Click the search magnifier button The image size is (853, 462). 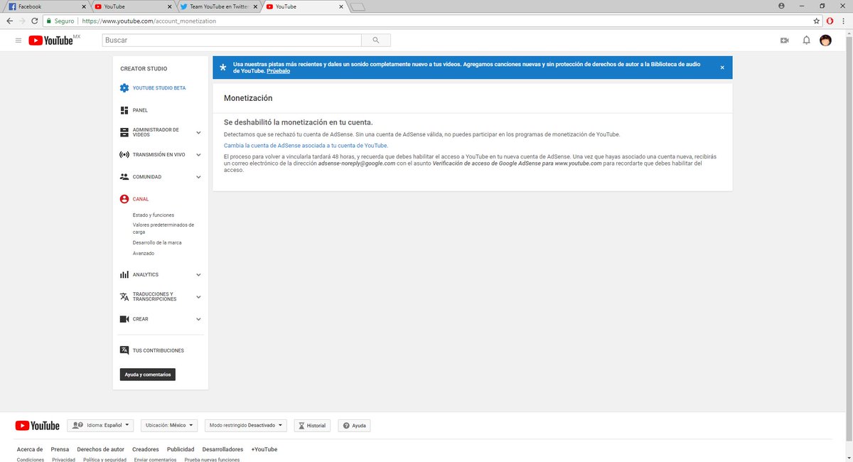coord(376,41)
